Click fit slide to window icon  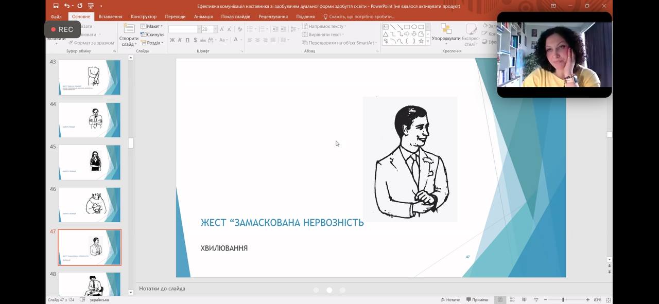[x=609, y=300]
